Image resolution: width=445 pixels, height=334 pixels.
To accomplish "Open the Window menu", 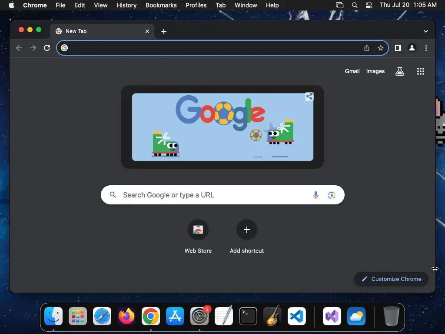I will click(x=246, y=5).
